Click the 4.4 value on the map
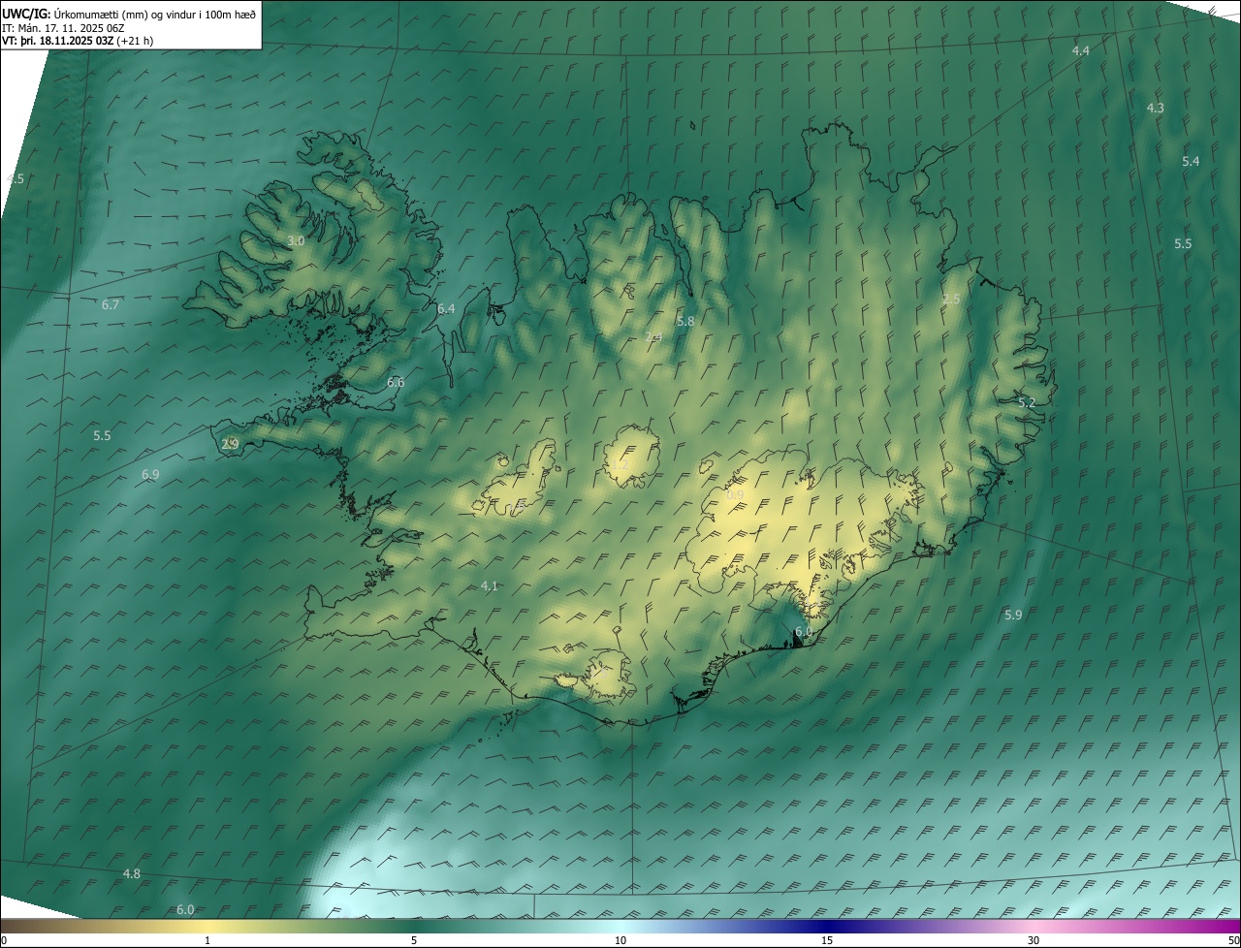The image size is (1241, 948). (x=1080, y=50)
